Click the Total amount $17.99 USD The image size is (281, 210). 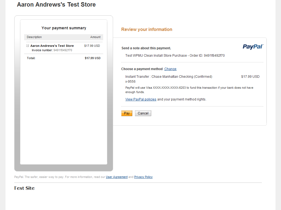coord(92,58)
